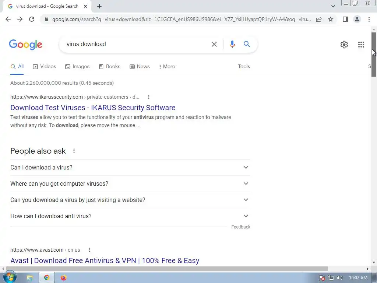
Task: Open options for the ikarussecurity.com result
Action: pyautogui.click(x=149, y=97)
